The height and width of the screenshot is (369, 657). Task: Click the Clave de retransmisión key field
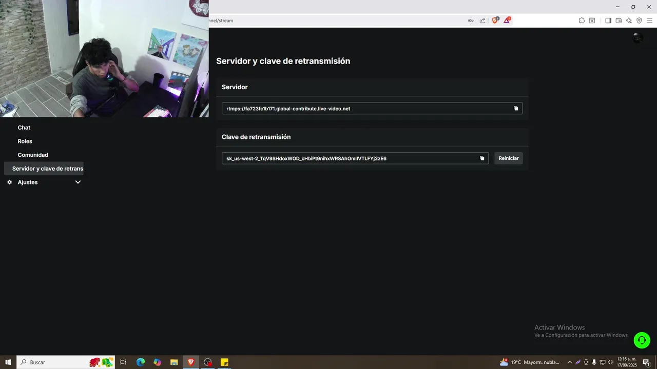(x=355, y=158)
